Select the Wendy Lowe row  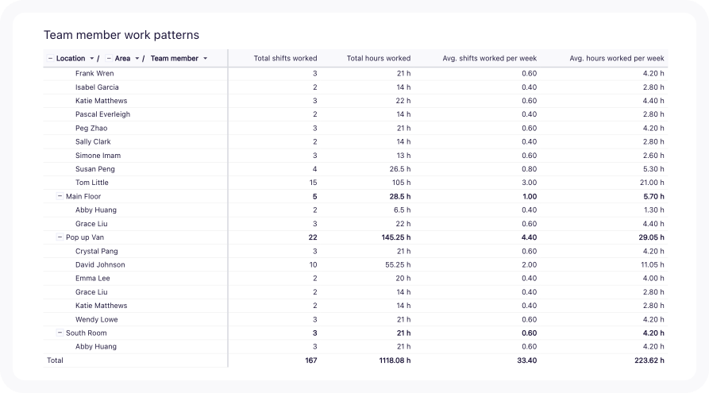(356, 319)
